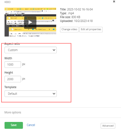Focus the Width field showing 1000
The height and width of the screenshot is (132, 121).
tap(13, 65)
